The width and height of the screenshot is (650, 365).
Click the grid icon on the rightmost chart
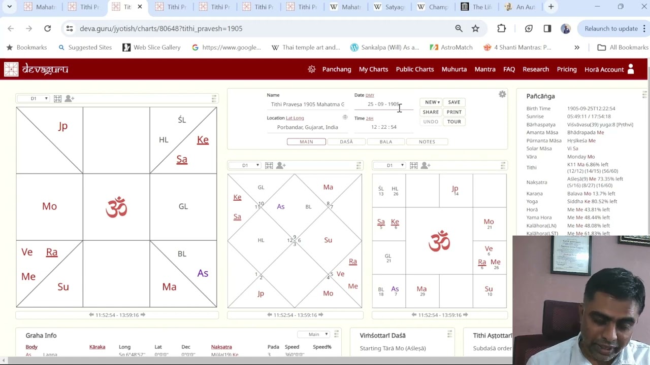coord(413,165)
